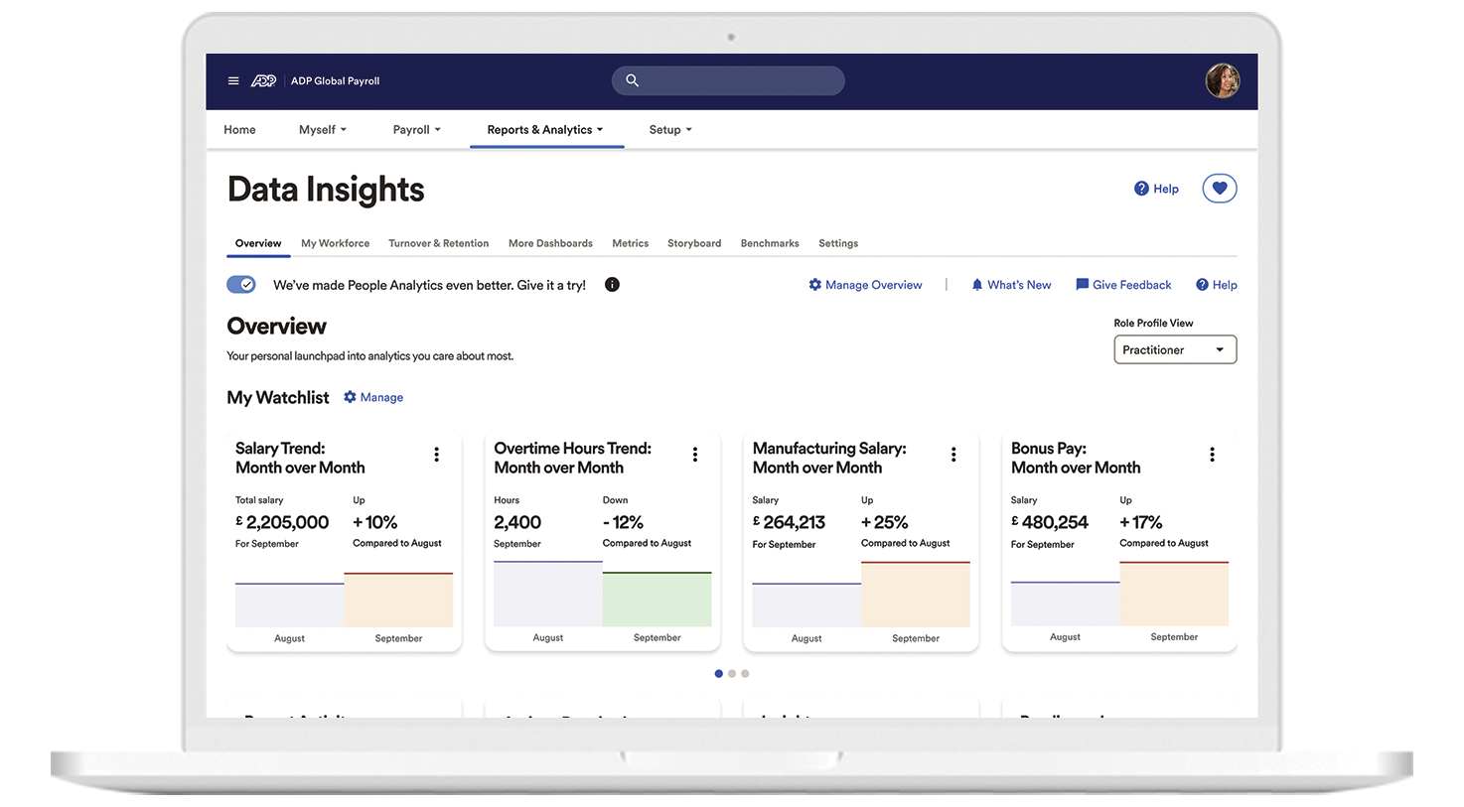The height and width of the screenshot is (807, 1464).
Task: Open the user profile avatar
Action: point(1222,81)
